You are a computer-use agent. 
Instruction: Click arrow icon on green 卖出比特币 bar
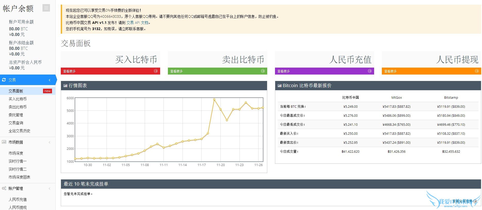[263, 71]
